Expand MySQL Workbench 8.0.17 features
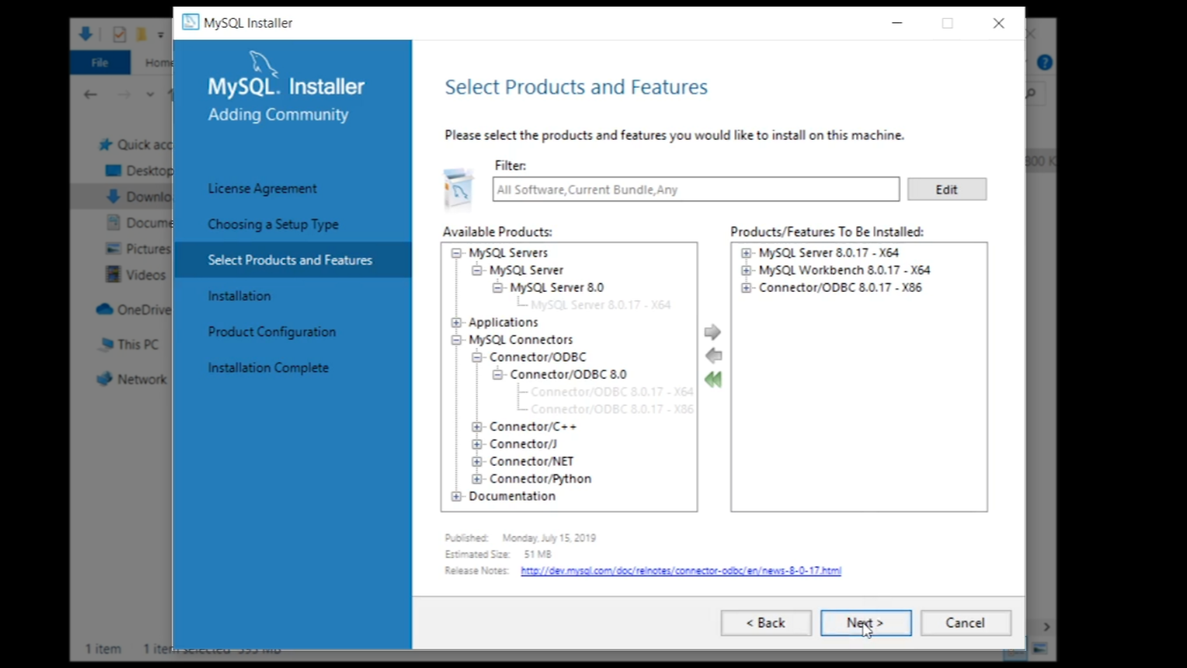 click(x=746, y=270)
